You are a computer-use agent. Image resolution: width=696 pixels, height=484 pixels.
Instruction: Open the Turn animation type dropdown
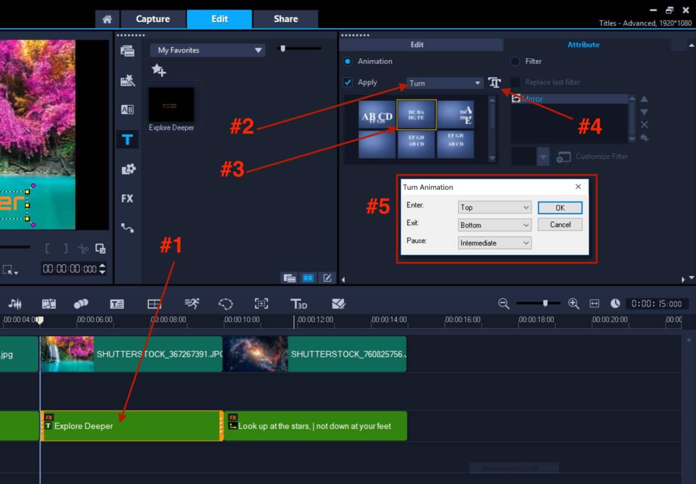pos(477,83)
